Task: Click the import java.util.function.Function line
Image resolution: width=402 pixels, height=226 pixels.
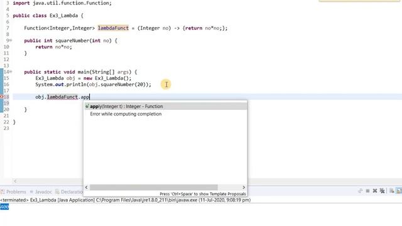Action: [62, 3]
